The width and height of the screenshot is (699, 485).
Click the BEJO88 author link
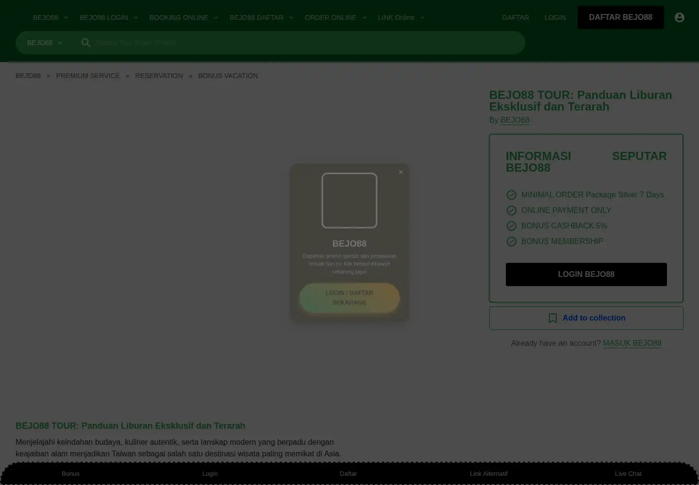[515, 120]
